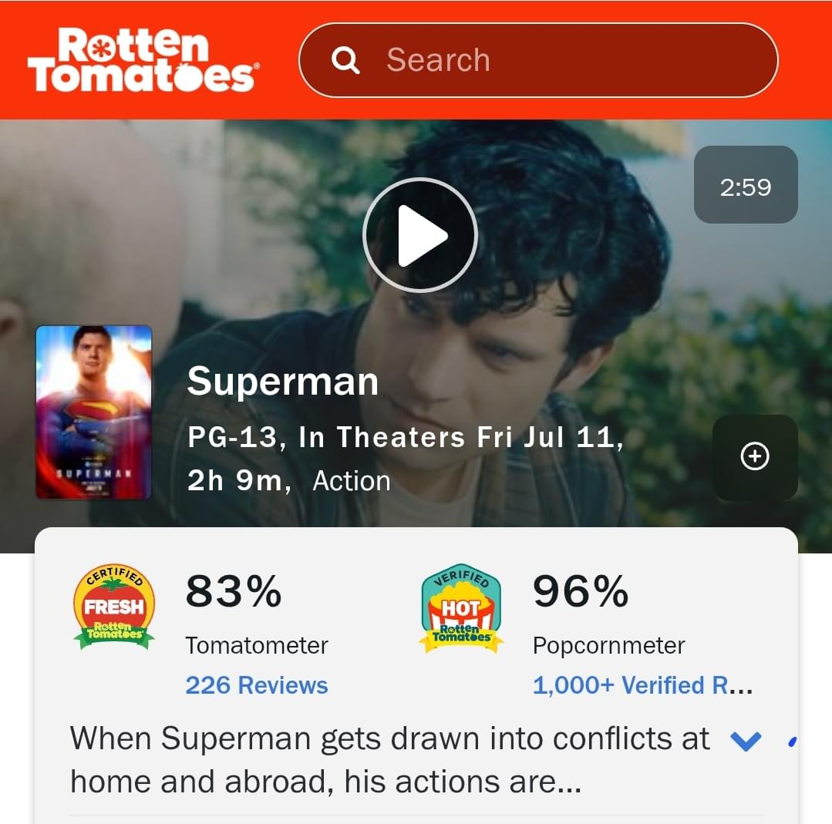
Task: Click the search magnifier icon
Action: coord(345,60)
